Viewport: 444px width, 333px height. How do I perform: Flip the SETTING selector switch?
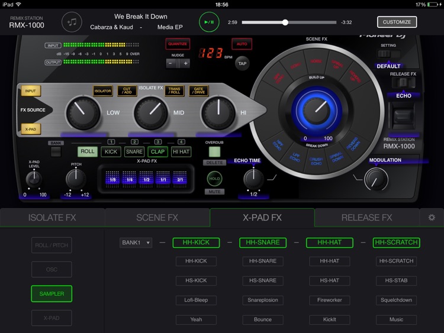click(388, 54)
